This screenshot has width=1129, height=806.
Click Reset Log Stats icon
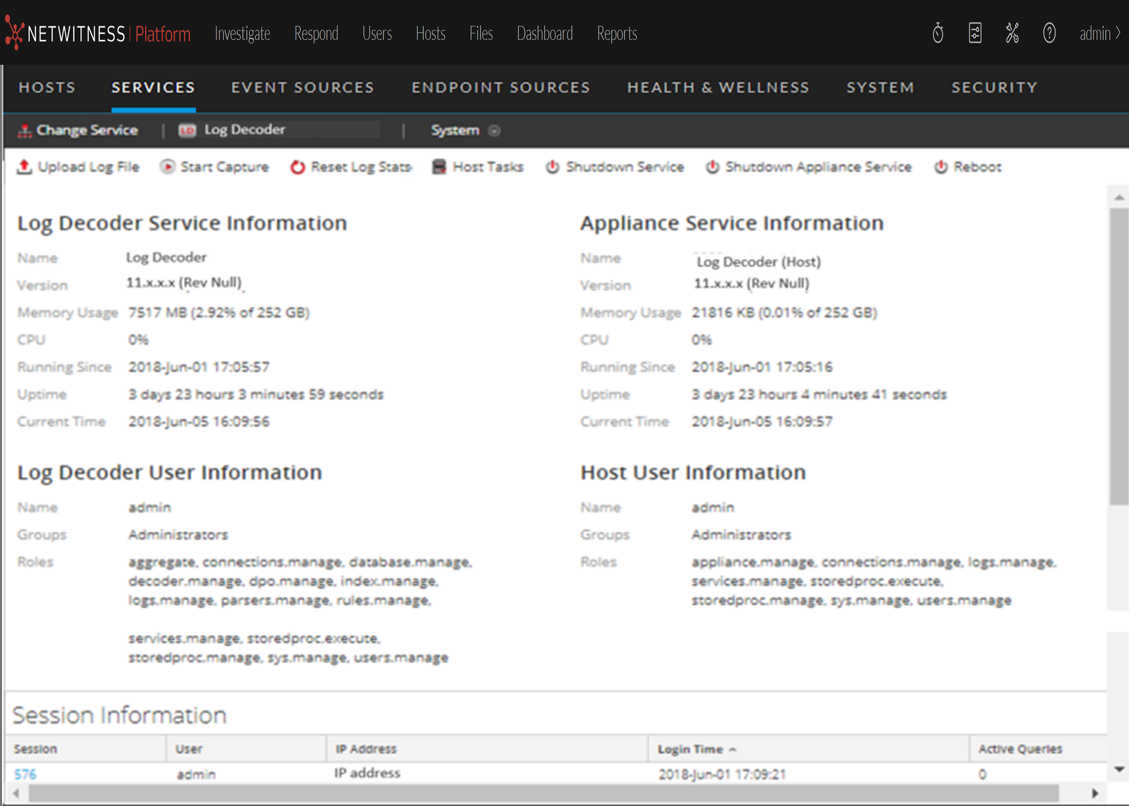point(297,167)
